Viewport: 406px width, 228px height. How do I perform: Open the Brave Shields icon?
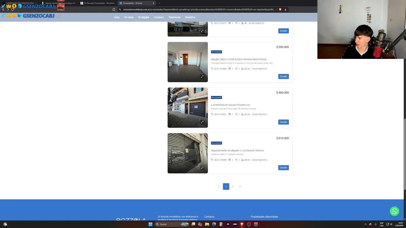[280, 9]
